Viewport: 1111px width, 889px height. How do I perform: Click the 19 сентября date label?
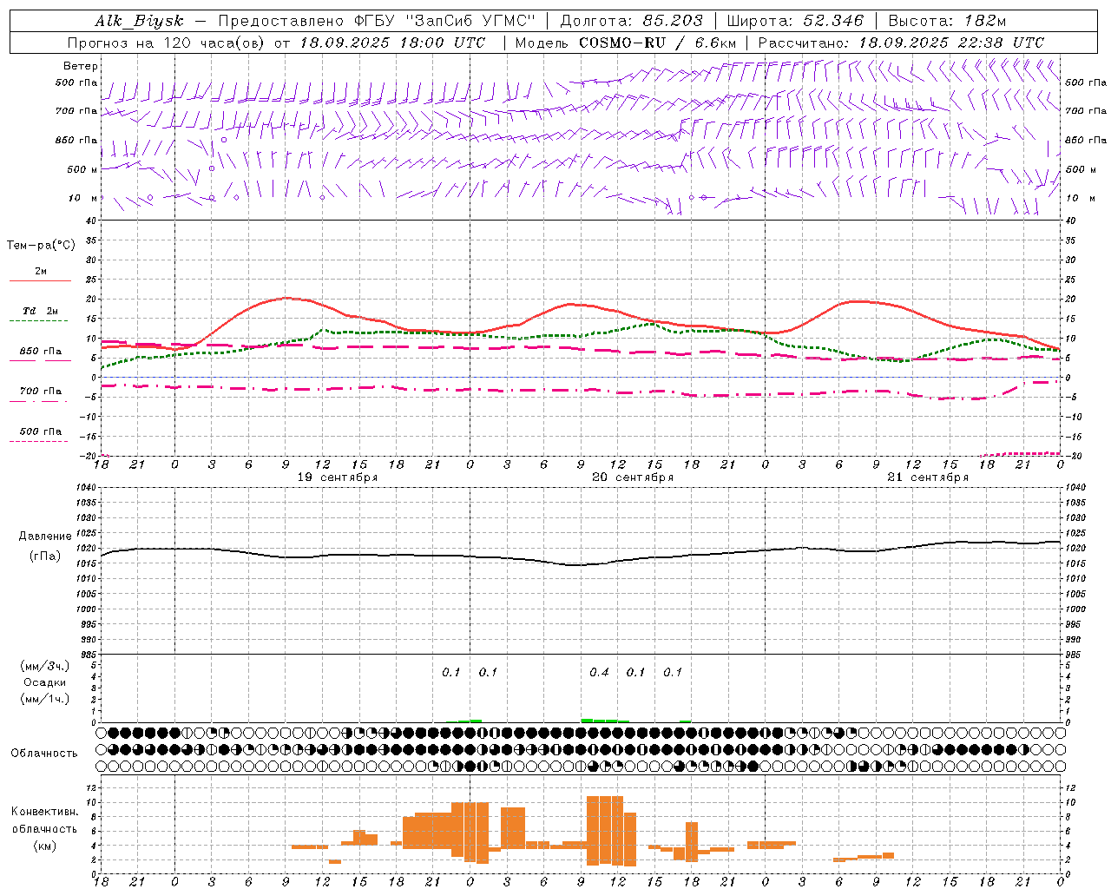point(338,477)
